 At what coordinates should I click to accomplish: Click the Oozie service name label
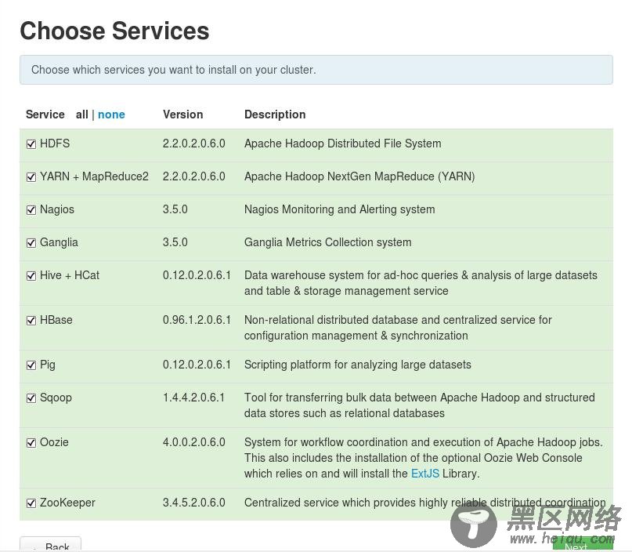tap(54, 442)
